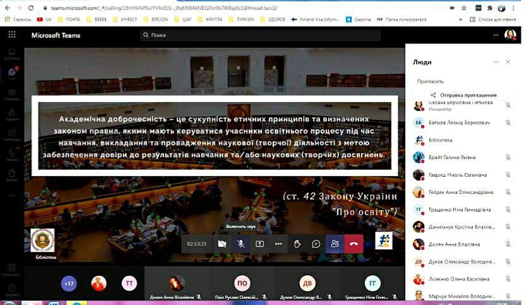
Task: Select Гращенко Ніна participant tile
Action: [372, 284]
